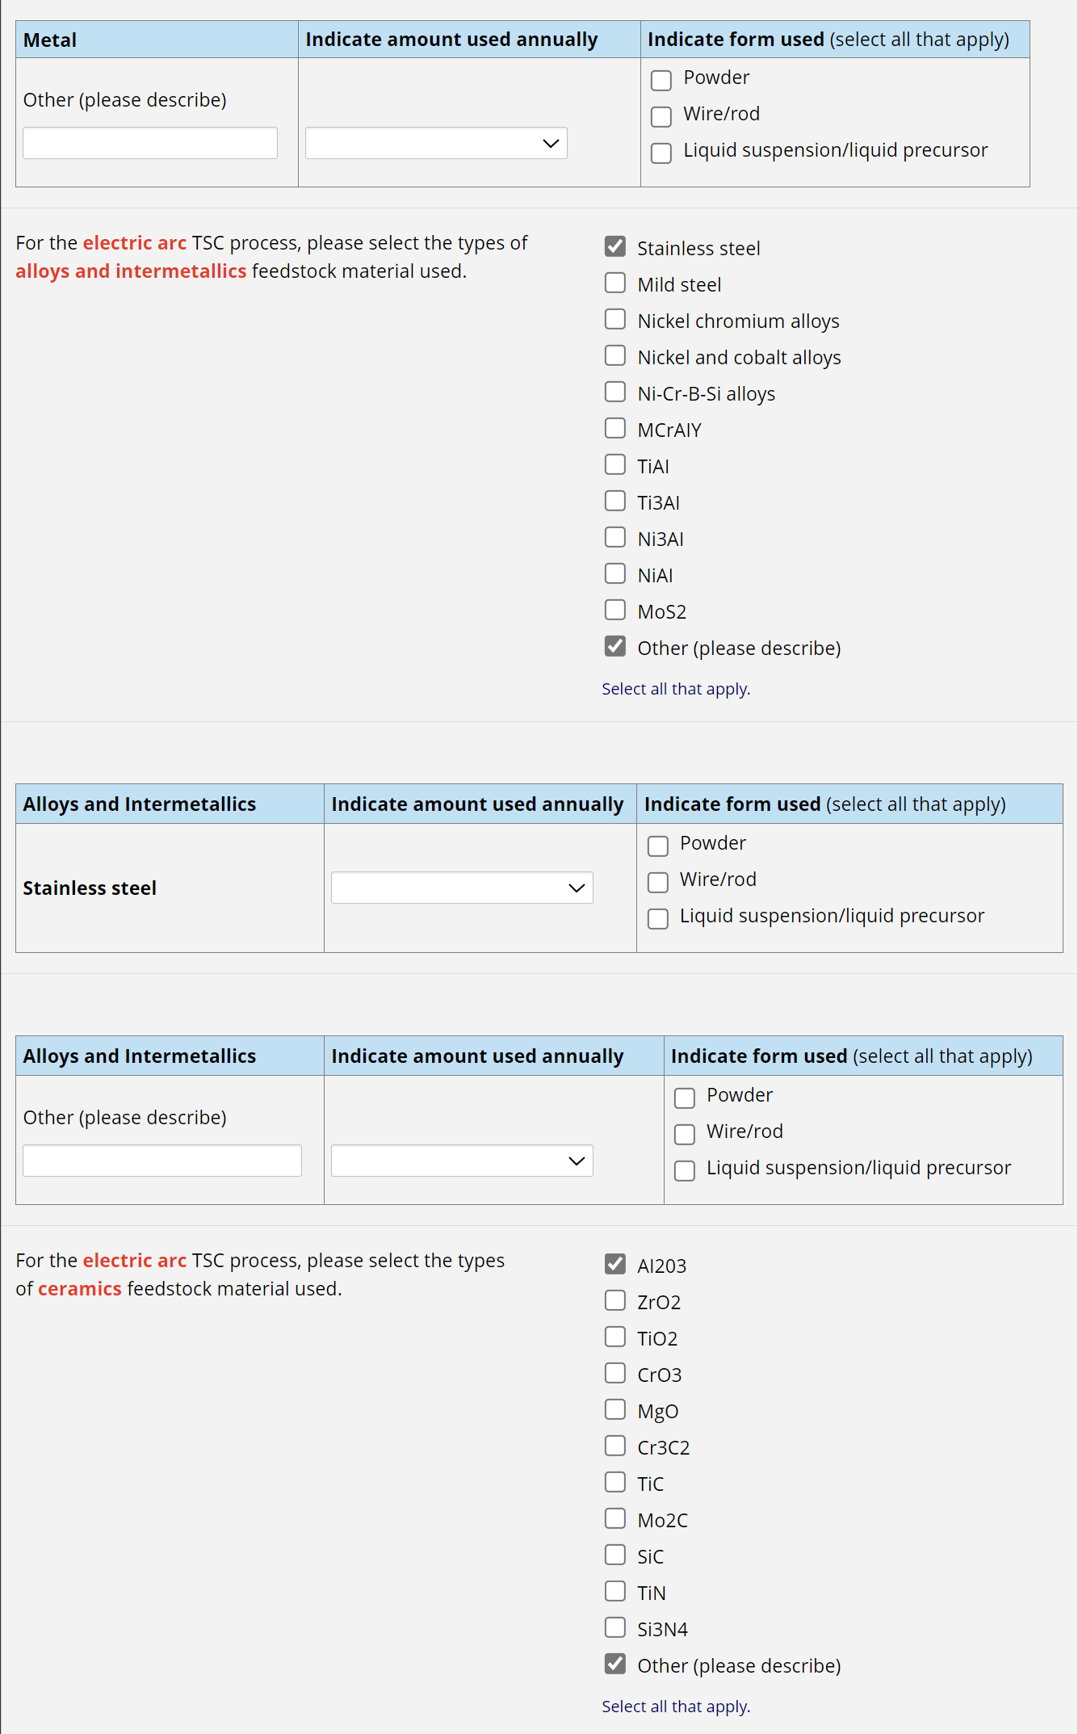The image size is (1078, 1734).
Task: Uncheck the Stainless steel alloy checkbox
Action: (x=615, y=247)
